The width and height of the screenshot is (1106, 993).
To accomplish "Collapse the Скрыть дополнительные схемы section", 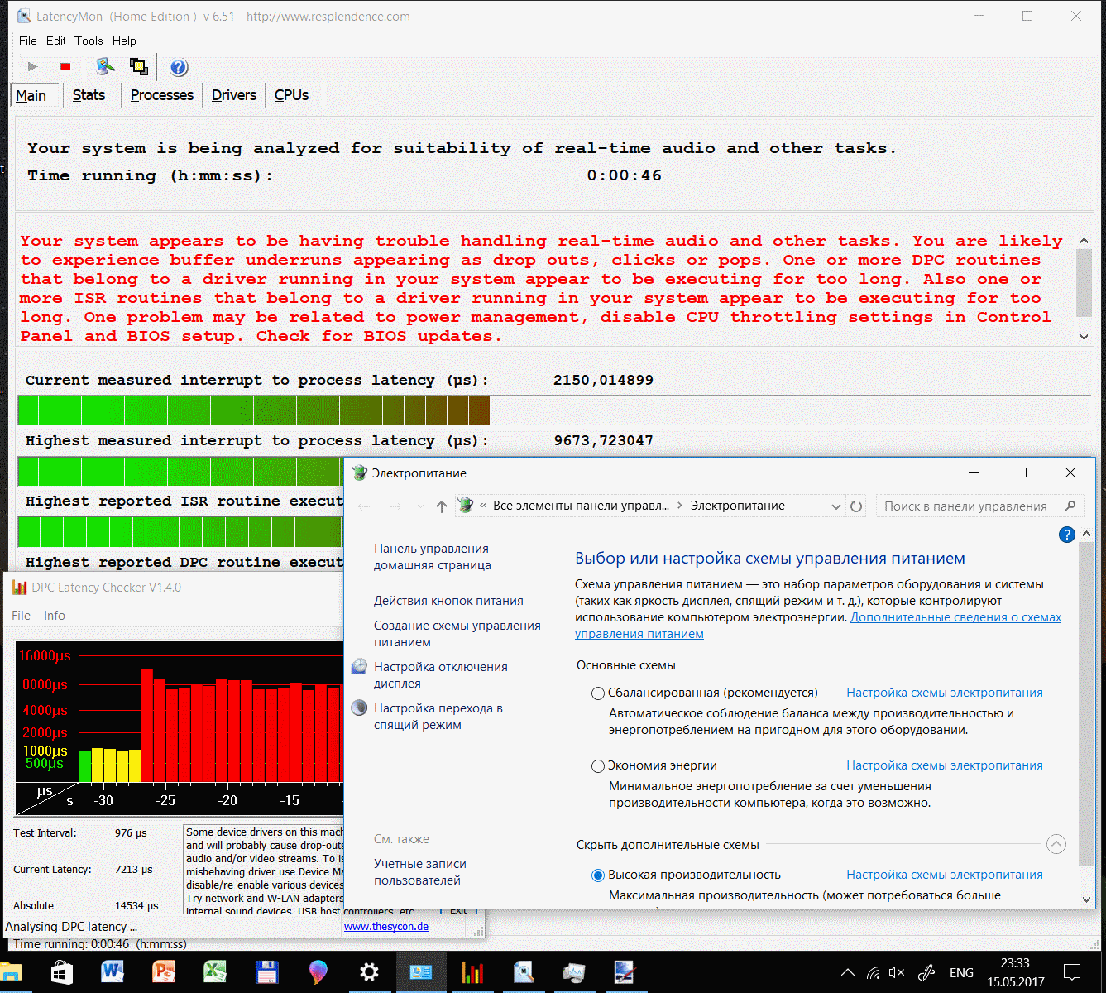I will coord(1056,845).
